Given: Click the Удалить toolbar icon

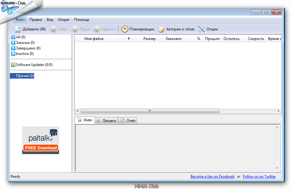Looking at the screenshot, I should pos(97,29).
